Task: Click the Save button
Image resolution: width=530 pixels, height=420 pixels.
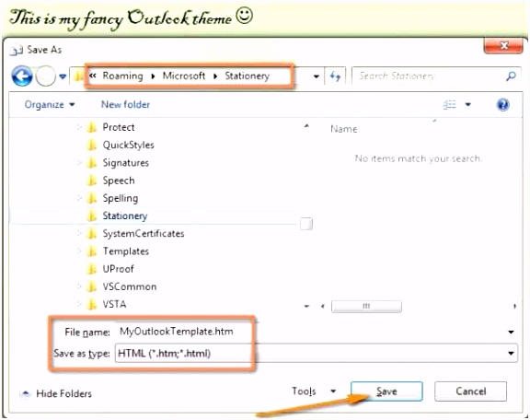Action: point(386,391)
